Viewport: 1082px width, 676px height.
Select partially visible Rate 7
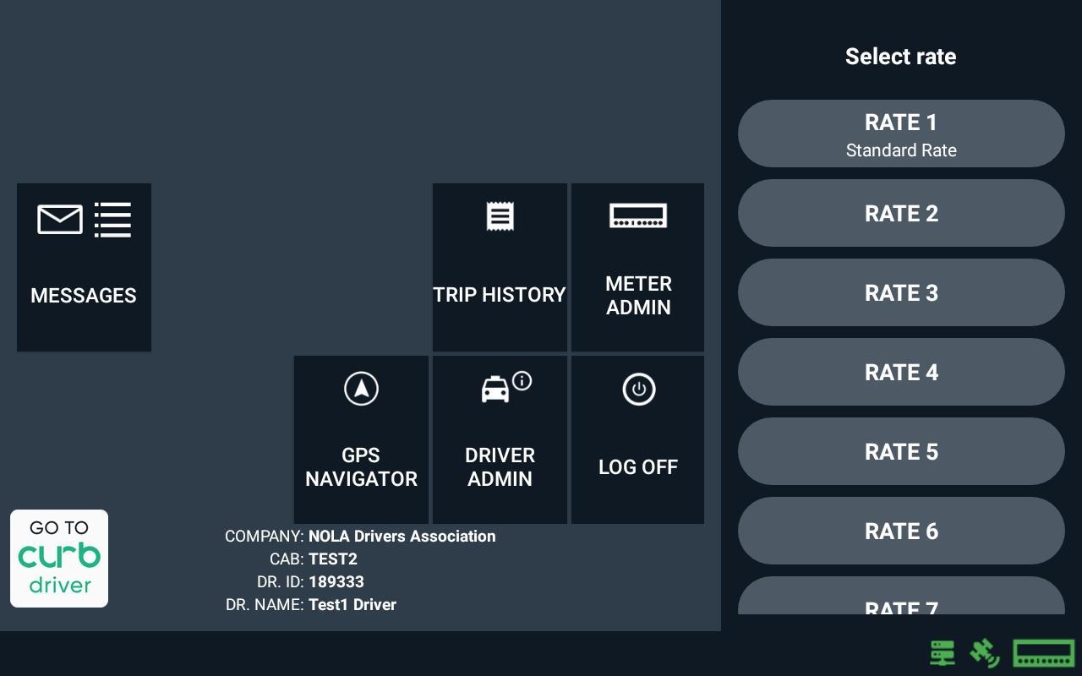[x=901, y=597]
